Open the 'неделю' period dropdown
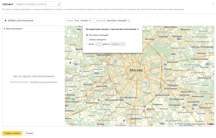The image size is (216, 138). tap(118, 44)
